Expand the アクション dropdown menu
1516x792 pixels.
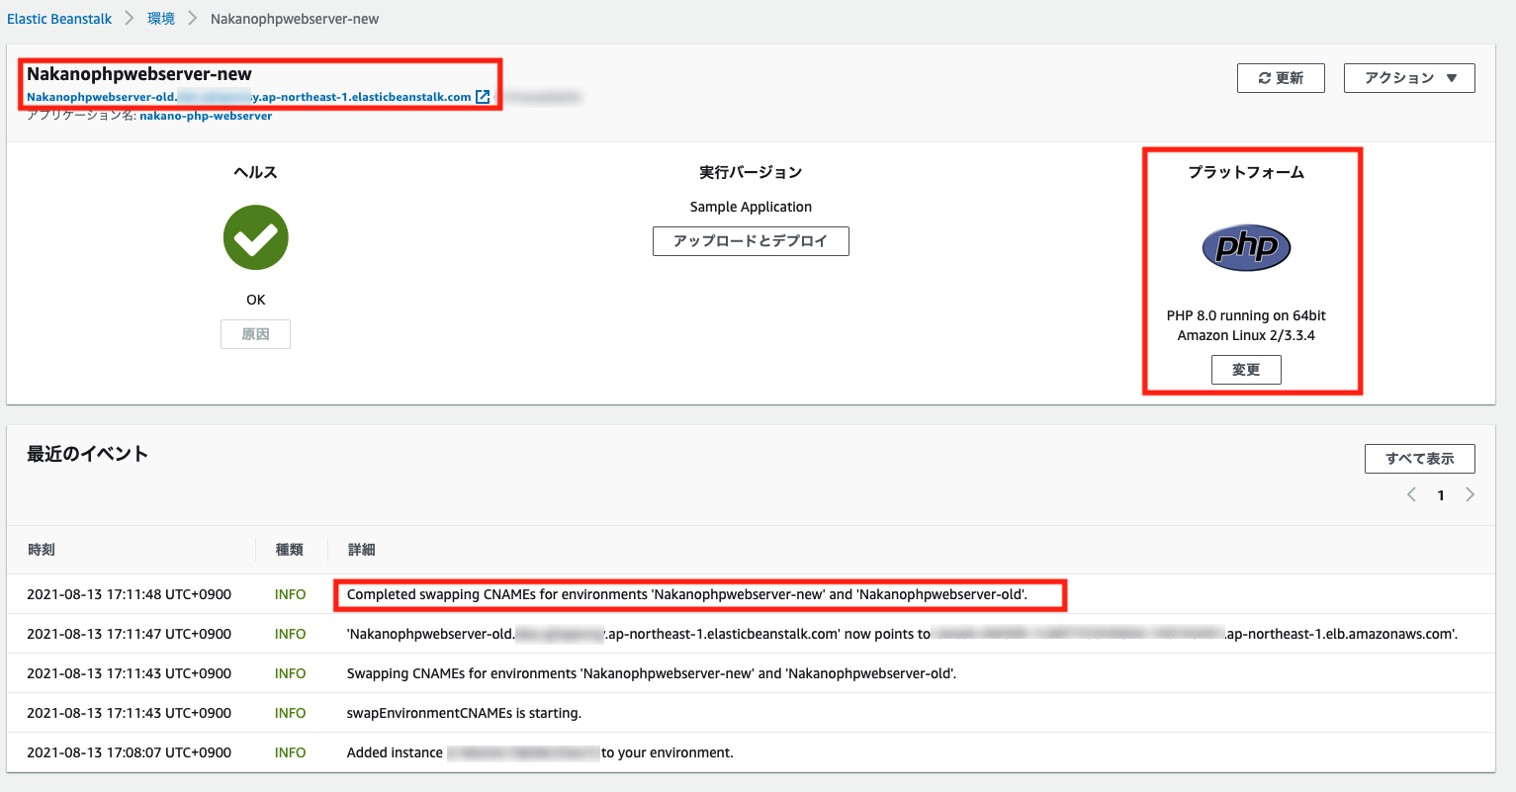pos(1409,78)
